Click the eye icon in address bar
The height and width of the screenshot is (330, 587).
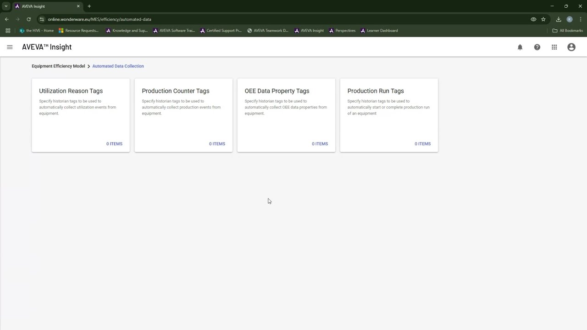pos(533,19)
